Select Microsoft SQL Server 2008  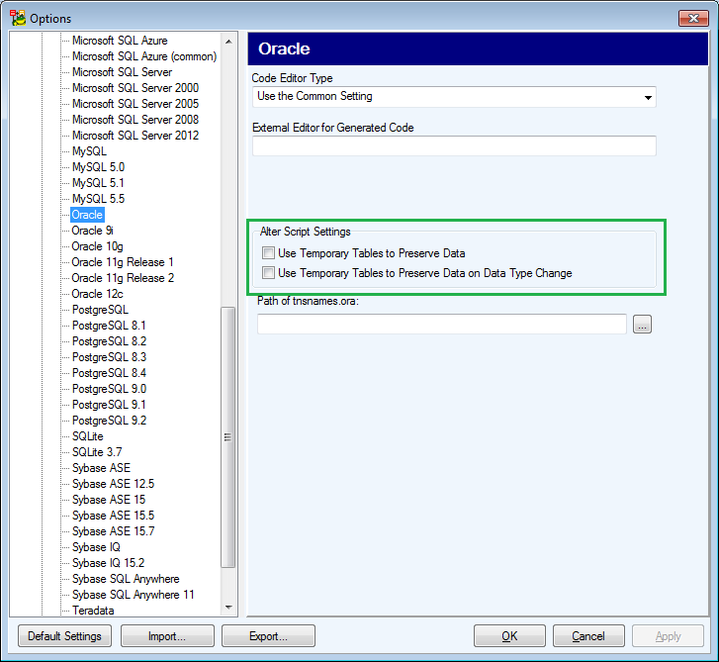135,120
